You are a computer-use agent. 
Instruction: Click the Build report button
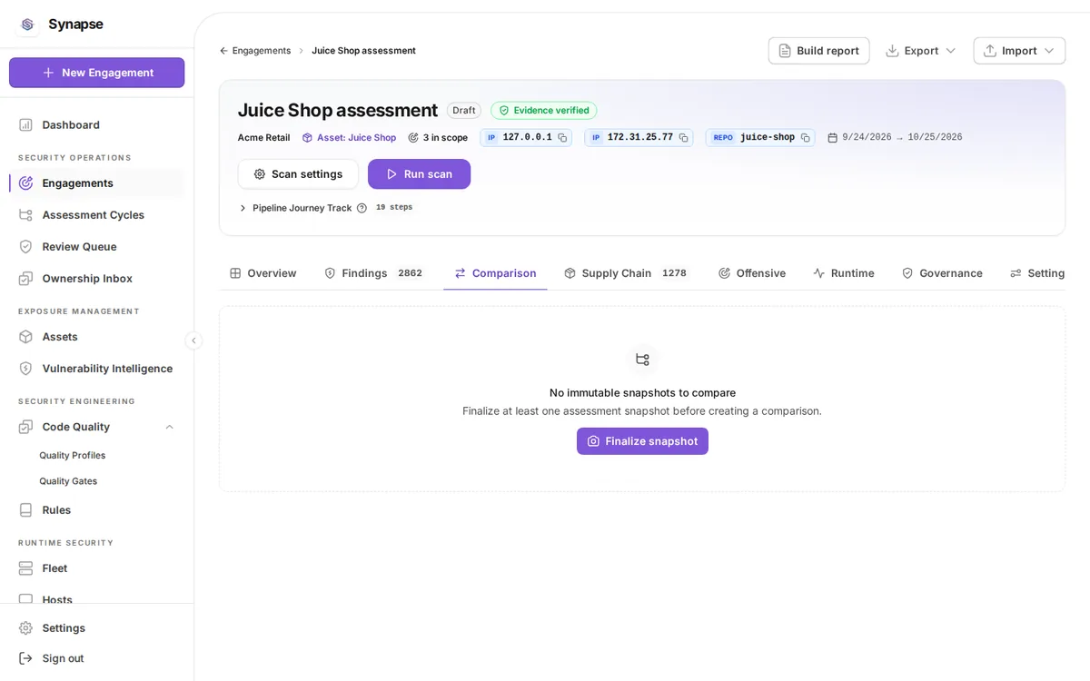coord(818,51)
